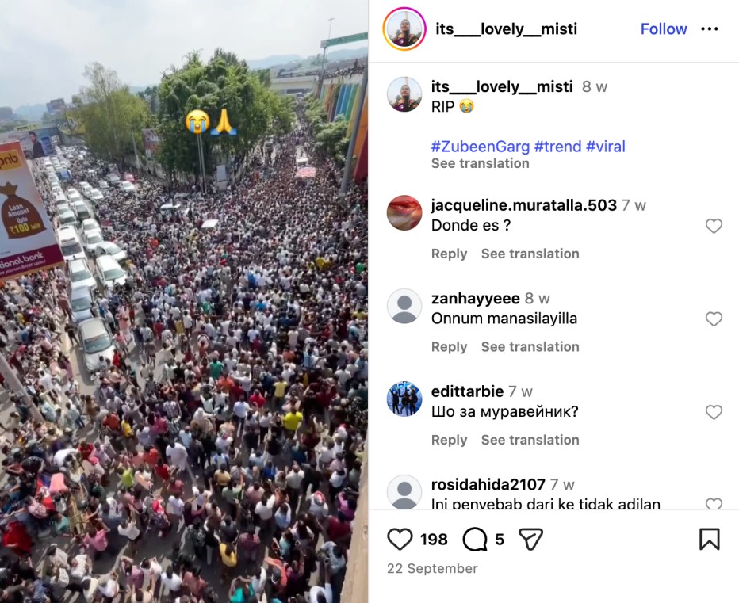Reply to edittarbie's comment

click(449, 440)
